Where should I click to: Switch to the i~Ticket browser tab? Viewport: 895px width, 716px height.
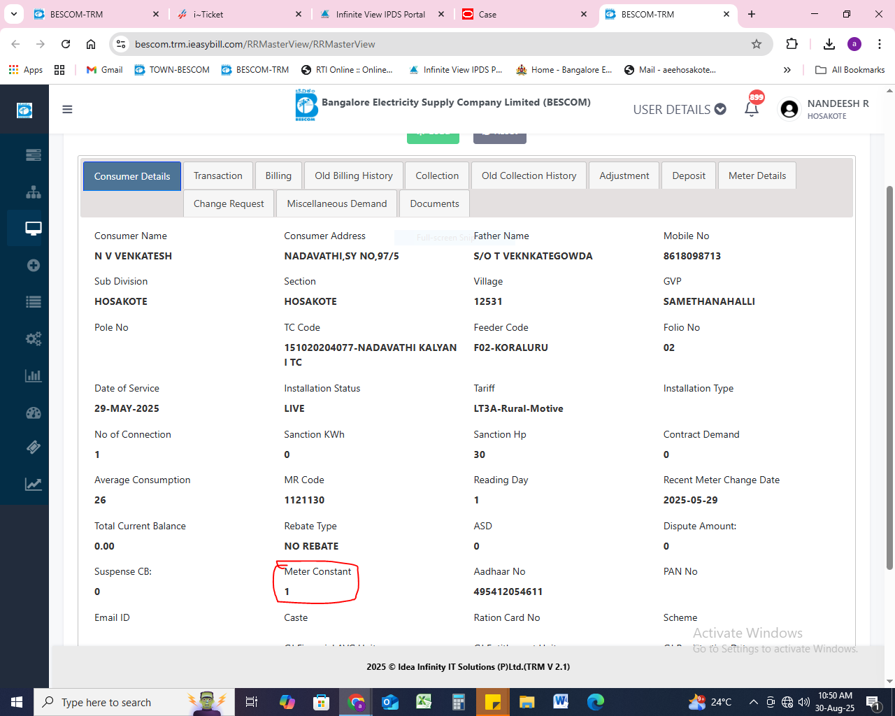pyautogui.click(x=238, y=14)
